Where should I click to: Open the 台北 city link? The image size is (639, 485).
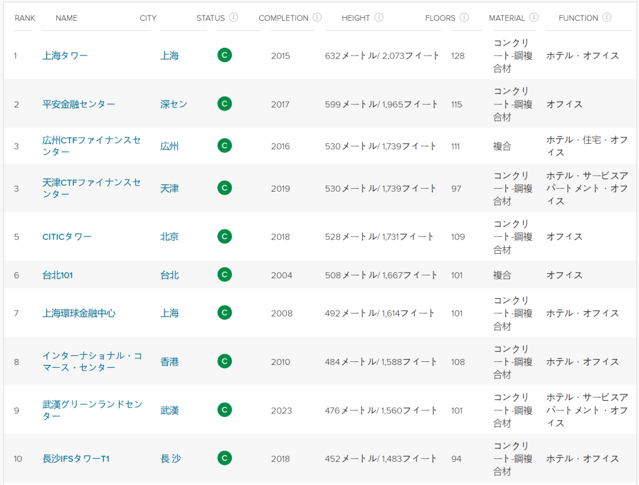coord(170,275)
